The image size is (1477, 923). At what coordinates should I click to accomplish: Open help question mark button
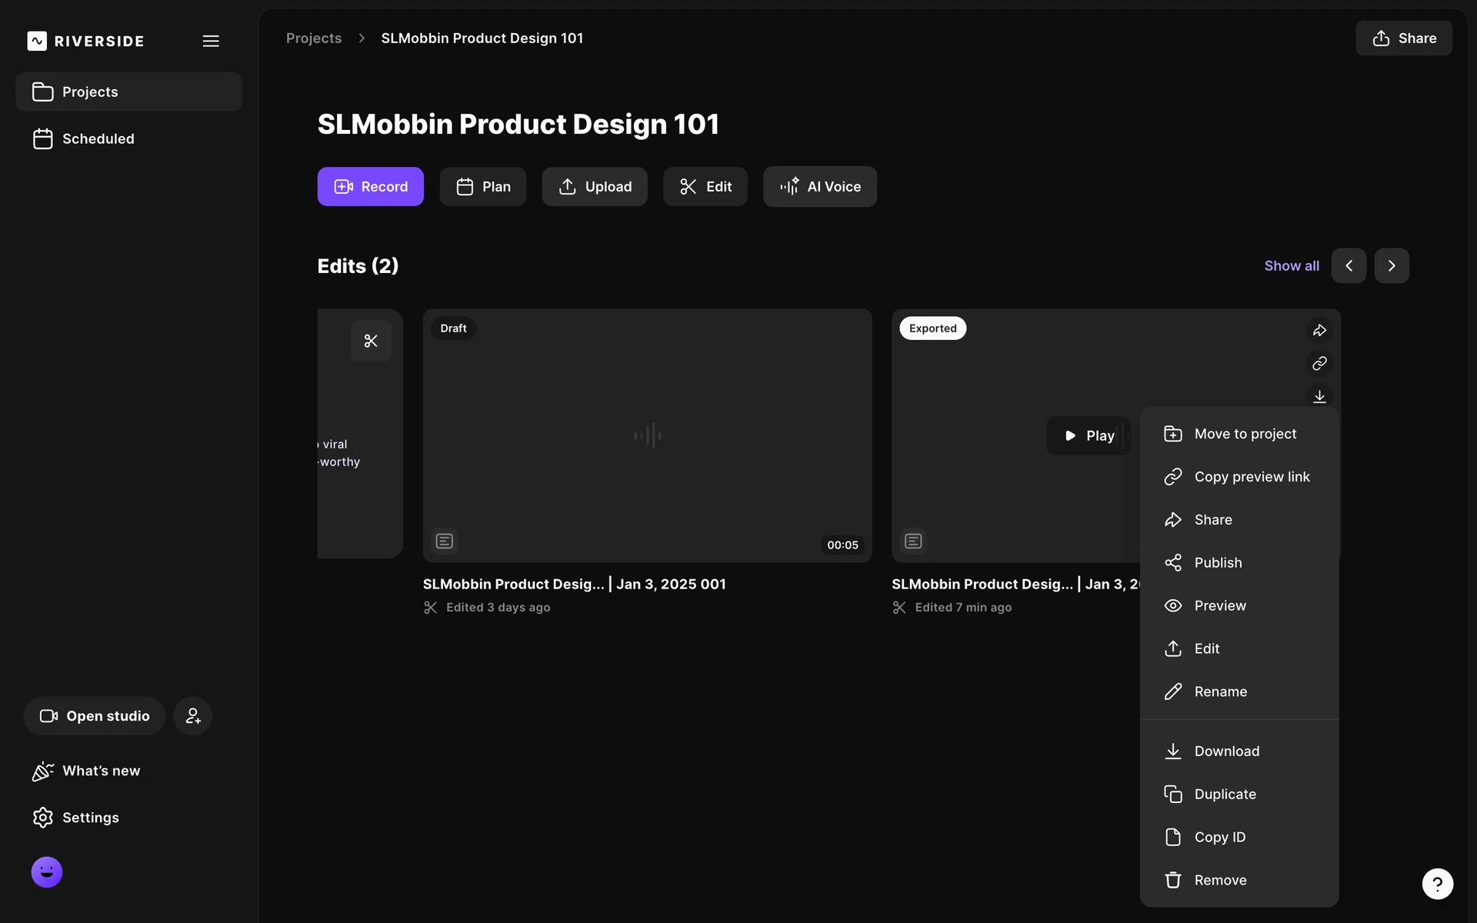(1437, 884)
